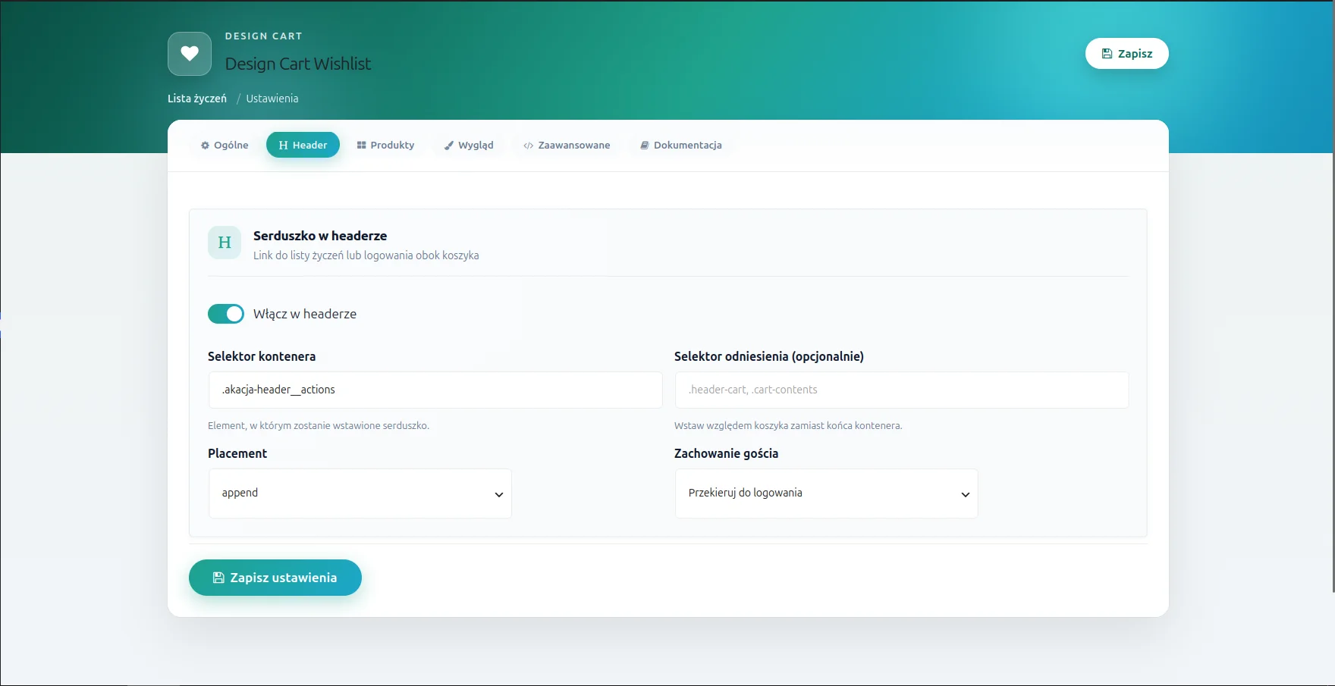Save with the top-right Zapisz button

tap(1126, 54)
